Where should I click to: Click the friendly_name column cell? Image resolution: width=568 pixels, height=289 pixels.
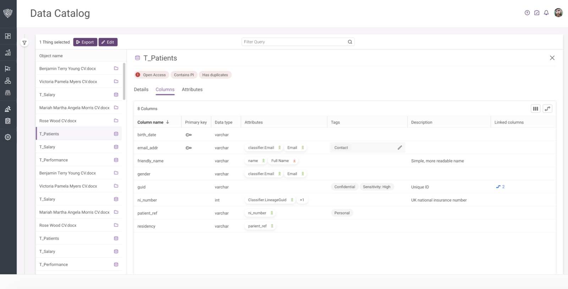pyautogui.click(x=151, y=161)
